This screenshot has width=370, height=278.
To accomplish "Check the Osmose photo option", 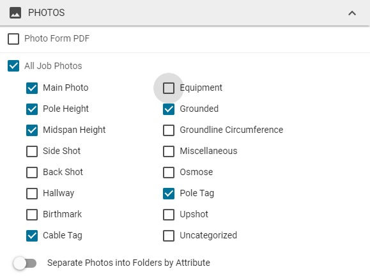I will tap(169, 173).
